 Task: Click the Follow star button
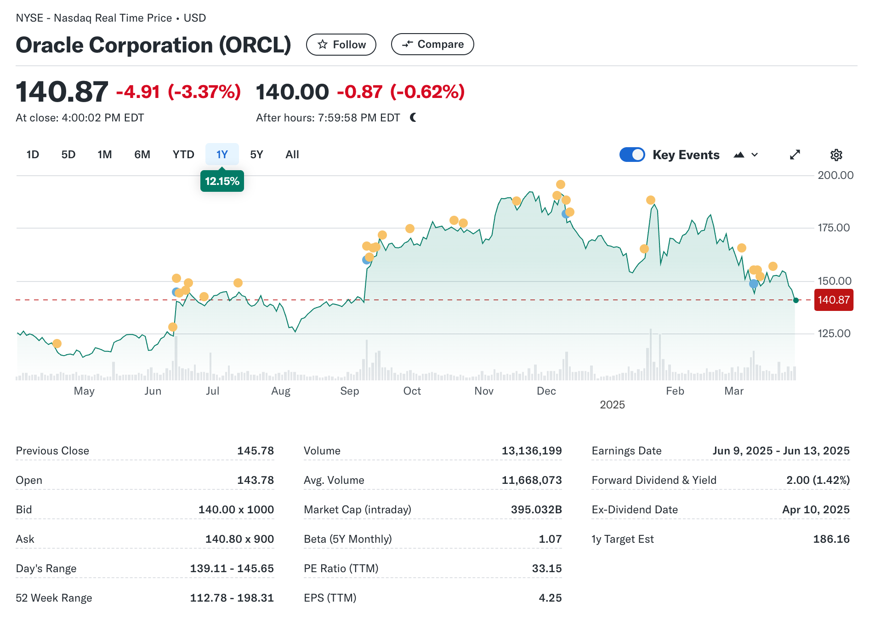341,45
